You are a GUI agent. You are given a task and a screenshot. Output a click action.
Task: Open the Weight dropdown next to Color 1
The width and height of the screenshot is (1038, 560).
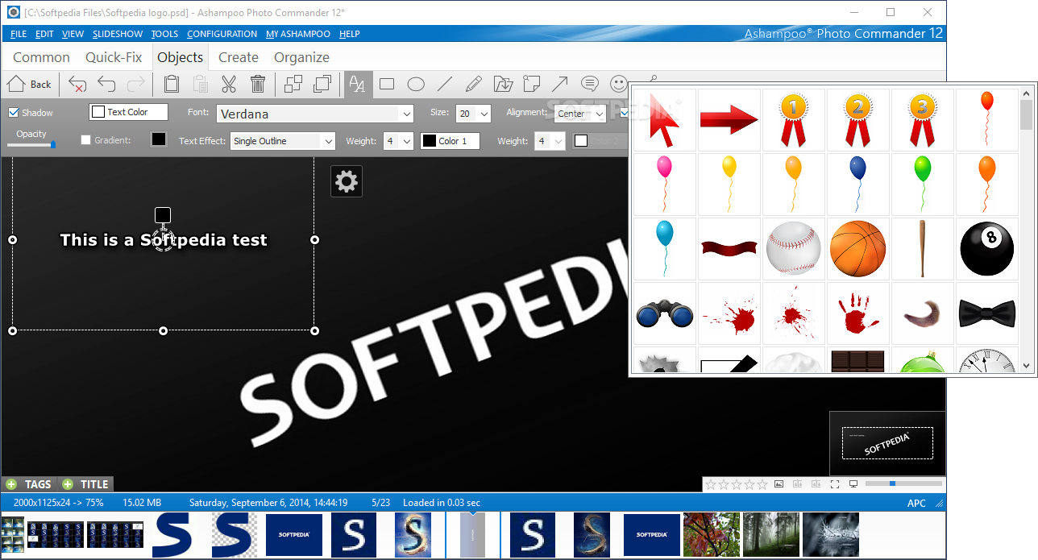[x=398, y=141]
